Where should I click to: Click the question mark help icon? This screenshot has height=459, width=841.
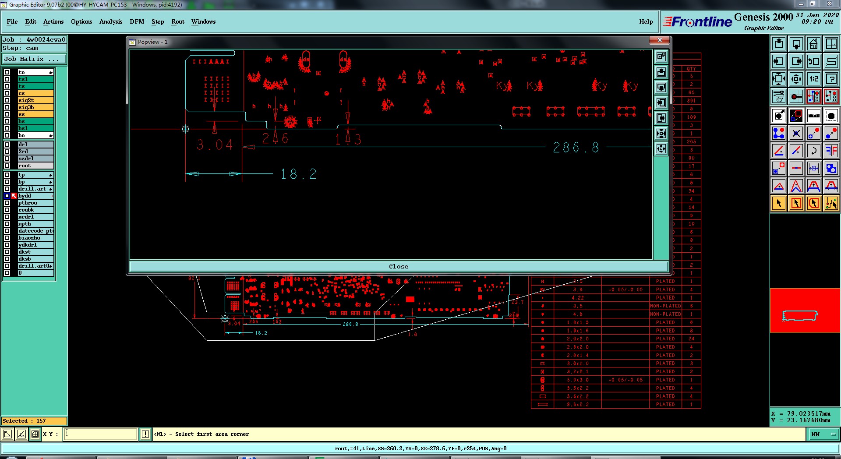click(831, 79)
